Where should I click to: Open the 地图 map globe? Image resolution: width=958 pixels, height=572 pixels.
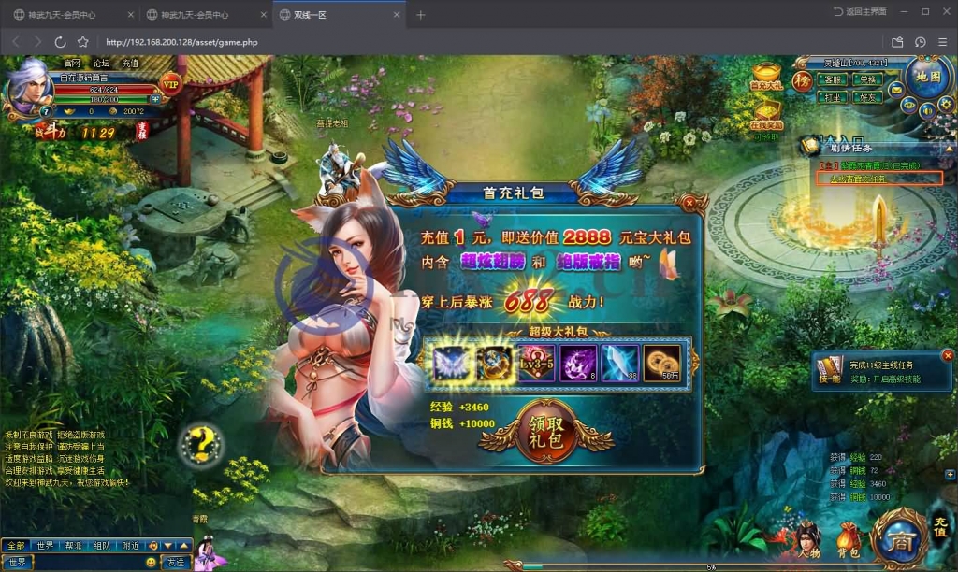coord(927,78)
